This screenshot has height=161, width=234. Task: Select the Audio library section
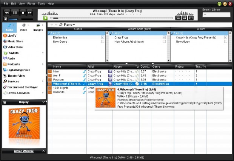[x=9, y=28]
